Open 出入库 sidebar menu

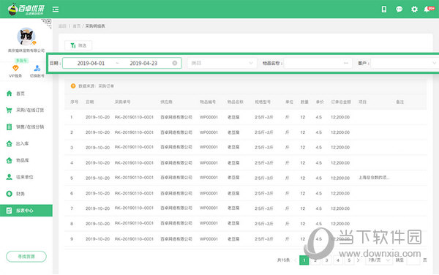[18, 143]
